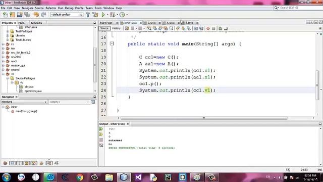
Task: Open the Refactor menu
Action: 51,8
